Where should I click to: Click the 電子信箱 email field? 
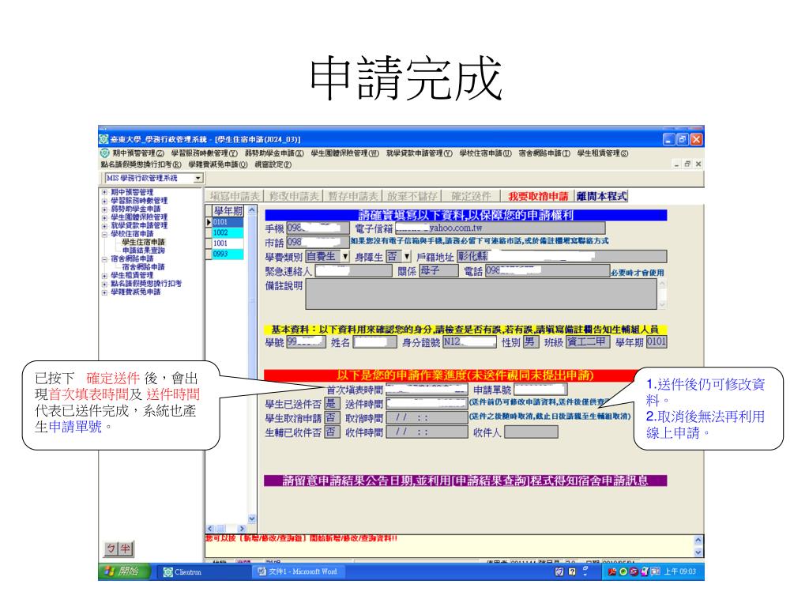(x=500, y=228)
